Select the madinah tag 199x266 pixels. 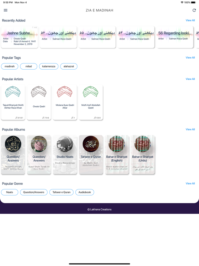10,66
